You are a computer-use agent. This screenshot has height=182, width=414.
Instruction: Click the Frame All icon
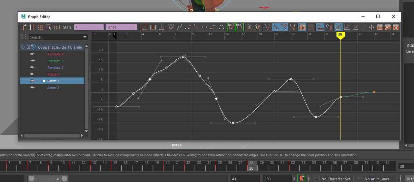coord(145,27)
